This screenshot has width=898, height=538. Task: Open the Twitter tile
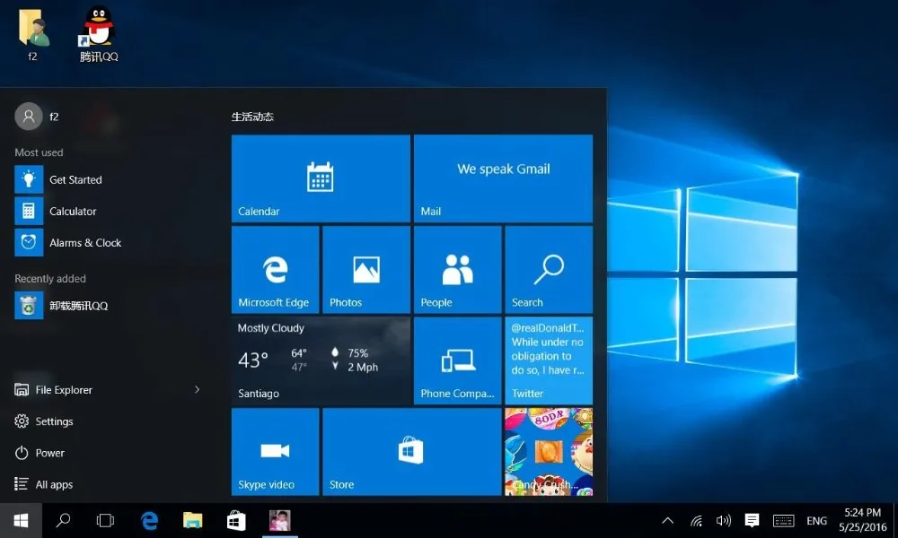(549, 360)
